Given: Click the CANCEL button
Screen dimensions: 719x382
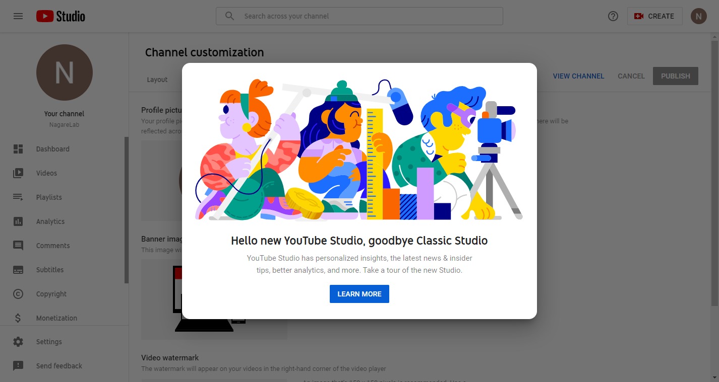Looking at the screenshot, I should click(631, 76).
